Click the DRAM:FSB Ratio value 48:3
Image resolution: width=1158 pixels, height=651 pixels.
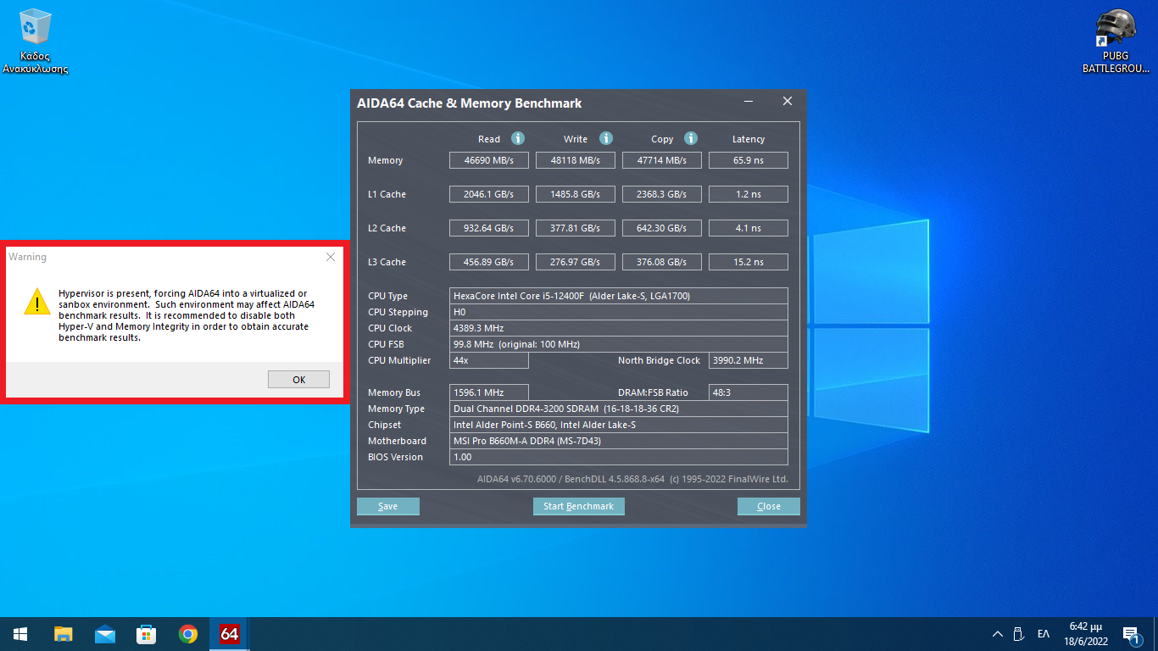coord(749,392)
